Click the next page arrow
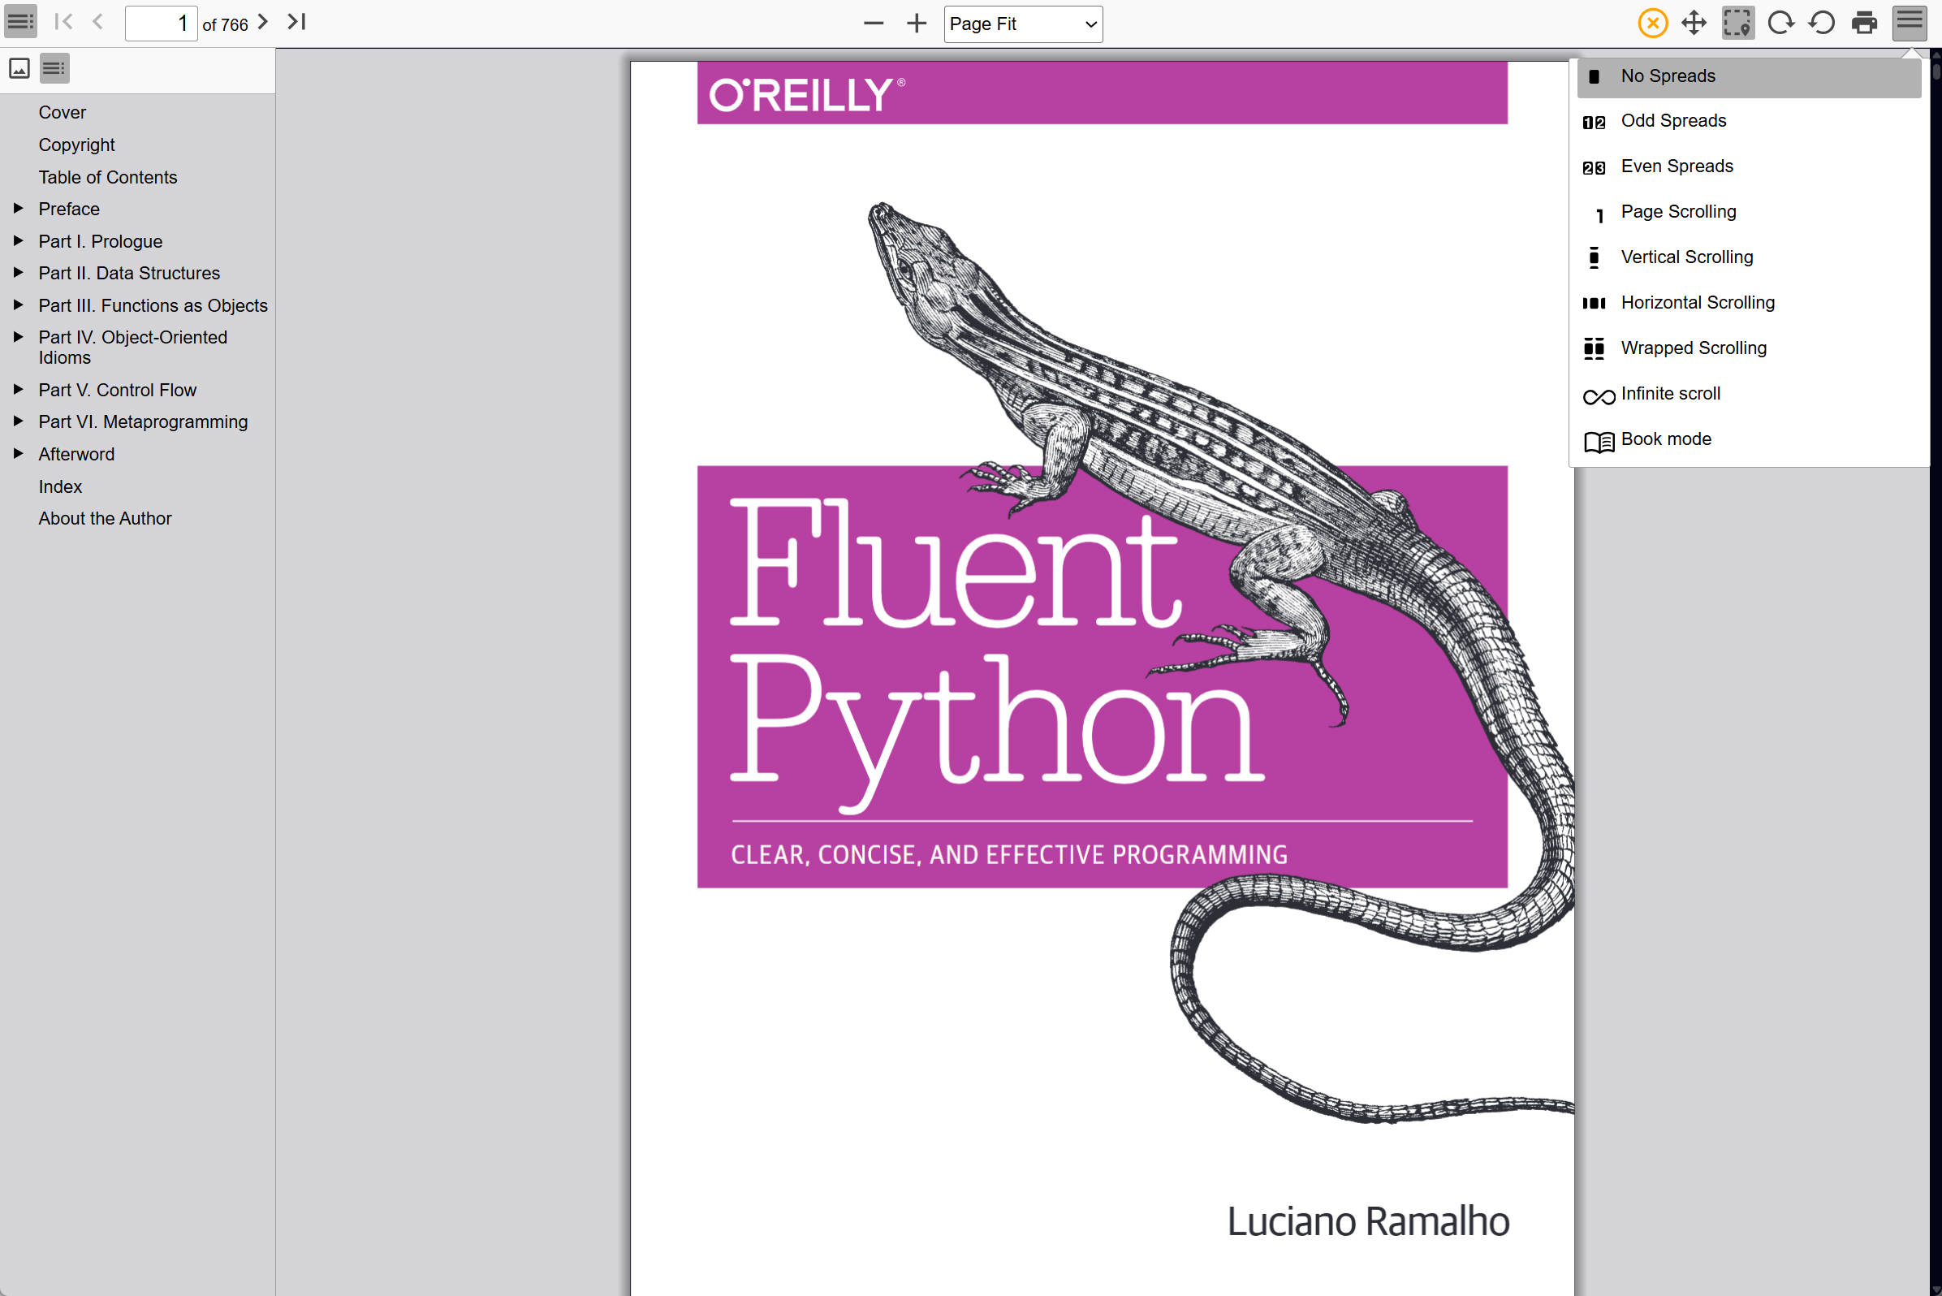This screenshot has width=1942, height=1296. [x=263, y=22]
